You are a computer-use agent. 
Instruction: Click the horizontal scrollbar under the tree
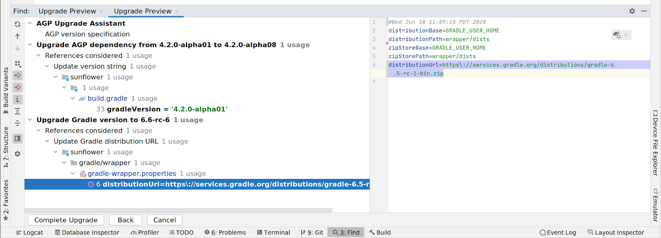[178, 210]
